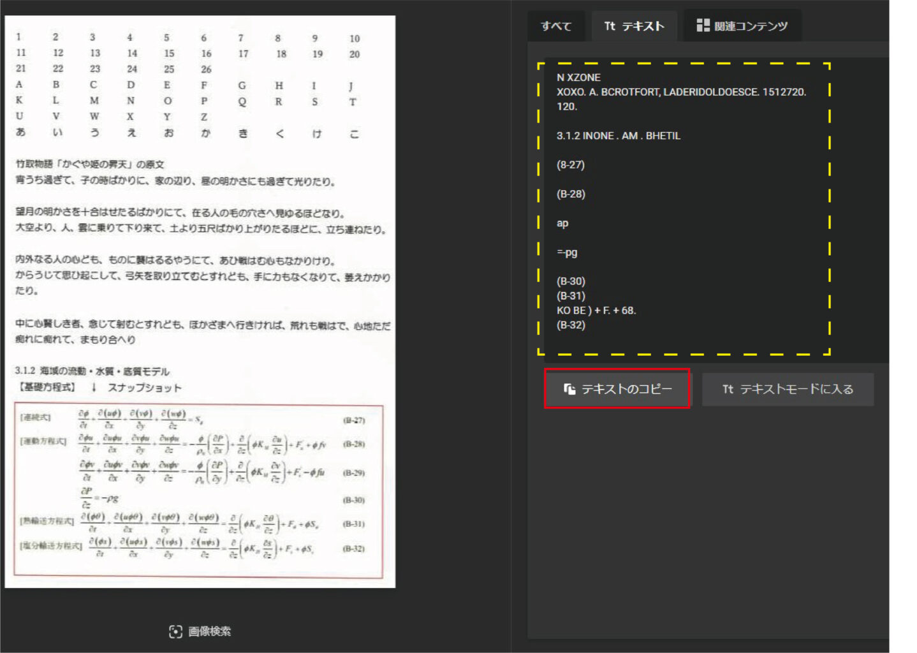Click the lens icon next to 画像検索
This screenshot has width=917, height=653.
(x=175, y=631)
